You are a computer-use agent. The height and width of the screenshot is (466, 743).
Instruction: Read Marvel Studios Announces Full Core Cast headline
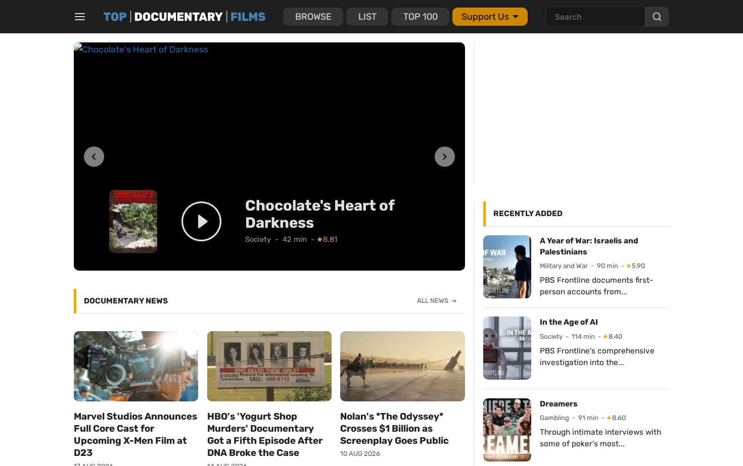tap(135, 434)
